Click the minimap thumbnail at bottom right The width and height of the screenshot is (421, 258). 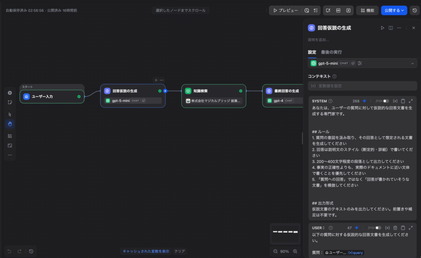pos(285,234)
